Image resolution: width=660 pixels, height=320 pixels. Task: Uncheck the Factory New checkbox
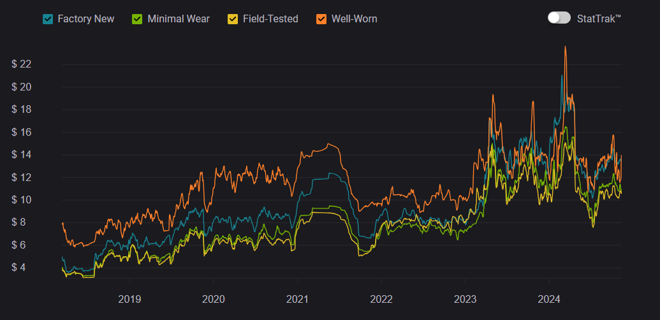coord(48,18)
